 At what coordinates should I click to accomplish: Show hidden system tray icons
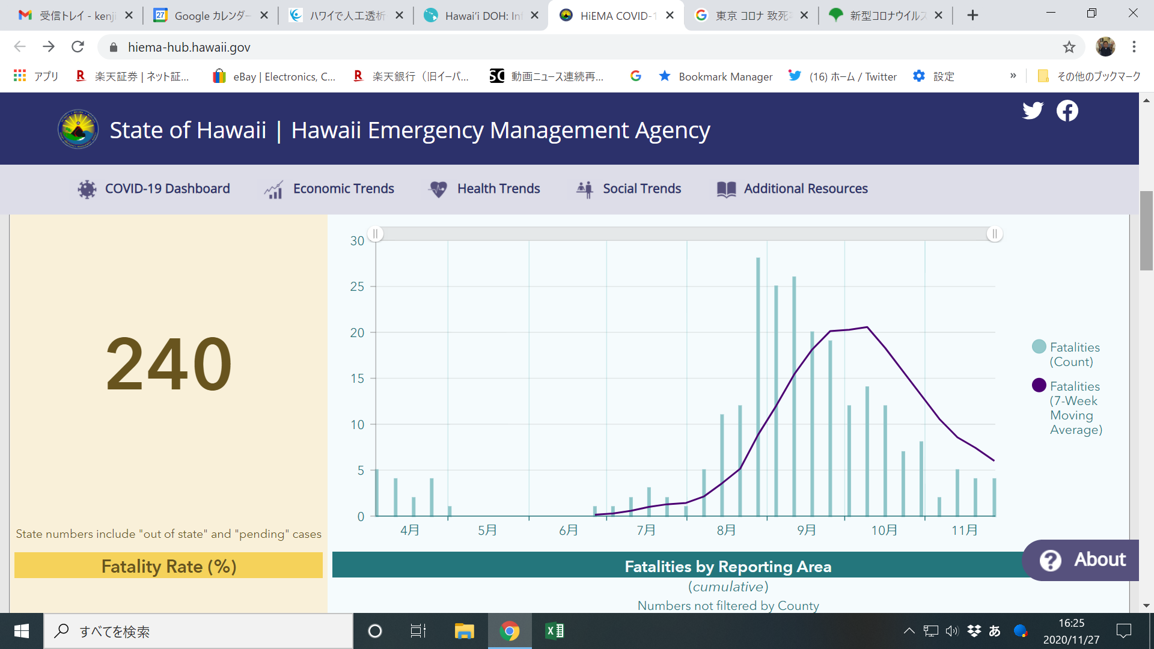[909, 631]
